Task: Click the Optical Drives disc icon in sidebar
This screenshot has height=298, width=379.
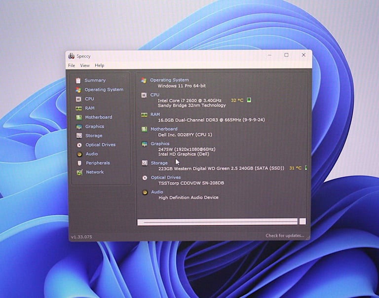Action: 79,145
